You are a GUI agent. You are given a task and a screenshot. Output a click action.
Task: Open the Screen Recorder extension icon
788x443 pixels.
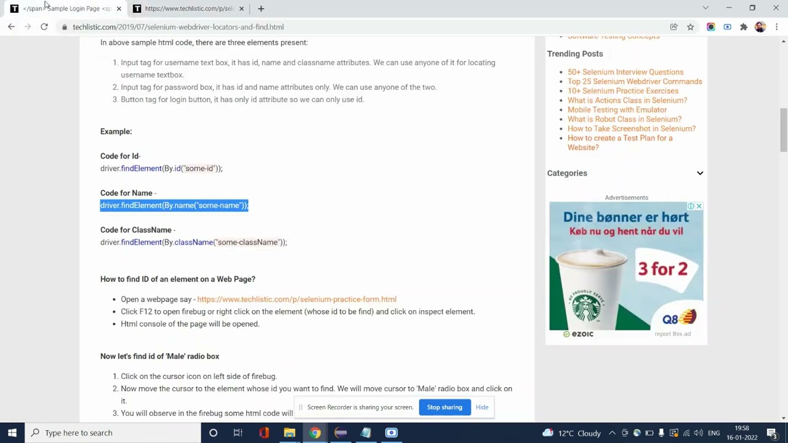pyautogui.click(x=728, y=27)
